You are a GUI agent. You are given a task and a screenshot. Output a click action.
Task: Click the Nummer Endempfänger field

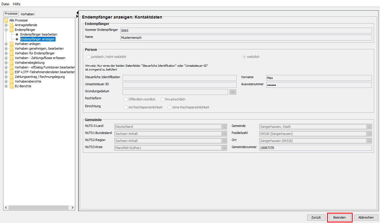pos(246,31)
